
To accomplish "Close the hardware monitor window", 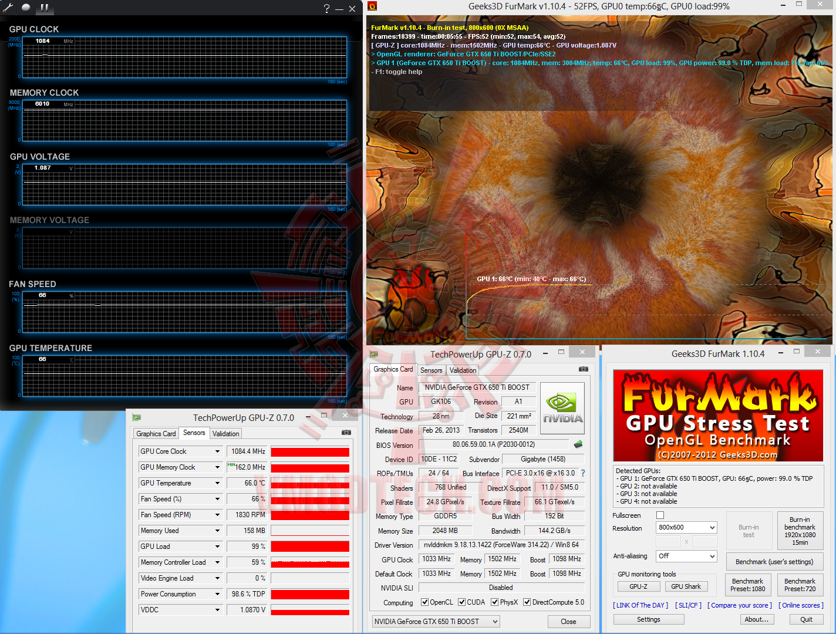I will (352, 9).
